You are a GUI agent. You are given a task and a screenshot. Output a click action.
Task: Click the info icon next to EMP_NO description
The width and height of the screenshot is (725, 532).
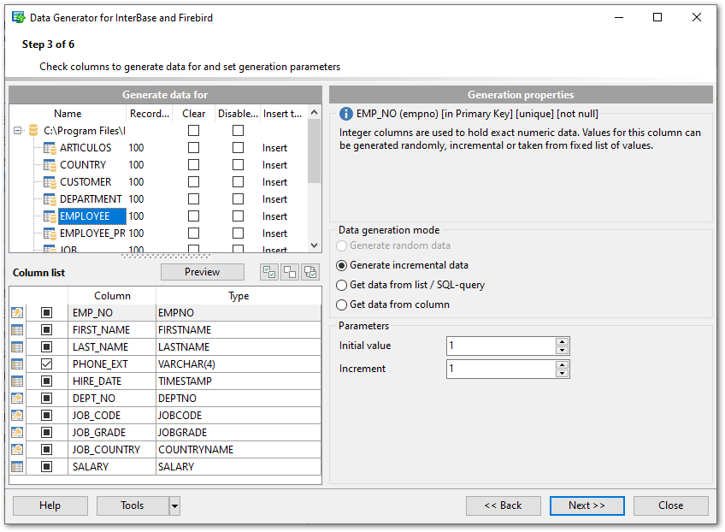(346, 114)
